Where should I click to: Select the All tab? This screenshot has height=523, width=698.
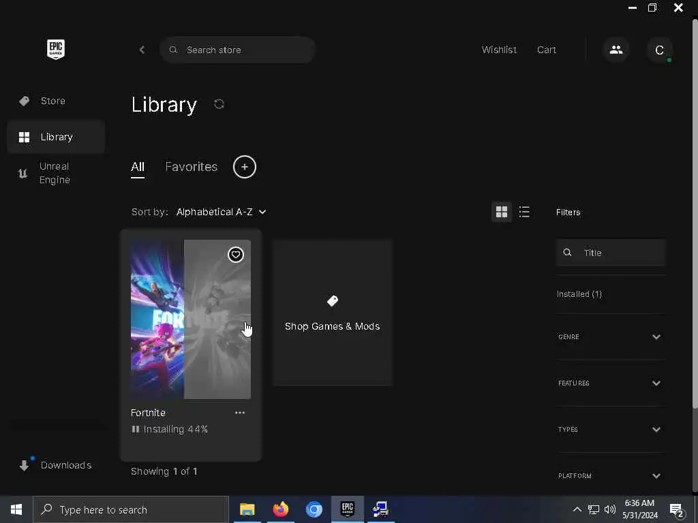[138, 168]
